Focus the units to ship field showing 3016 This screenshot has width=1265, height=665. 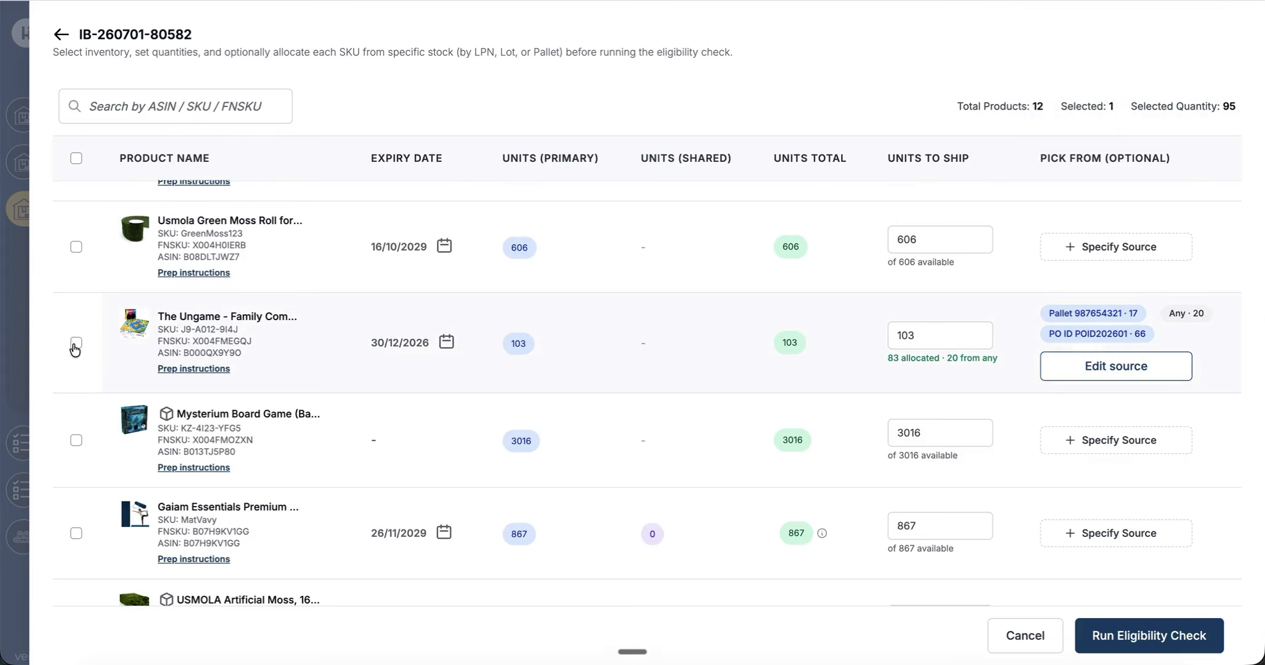[x=940, y=433]
